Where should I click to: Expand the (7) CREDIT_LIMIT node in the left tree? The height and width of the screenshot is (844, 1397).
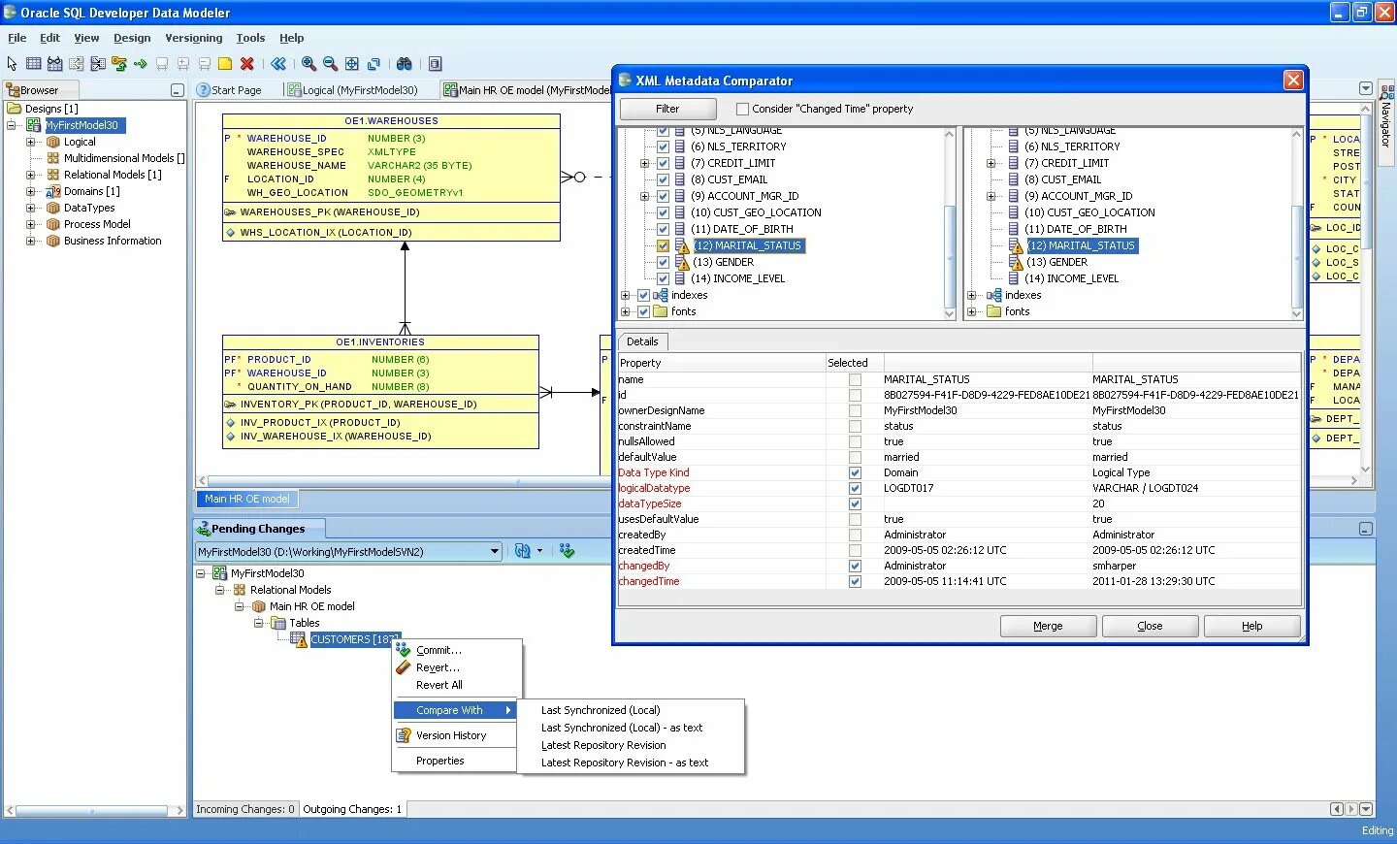pos(646,162)
